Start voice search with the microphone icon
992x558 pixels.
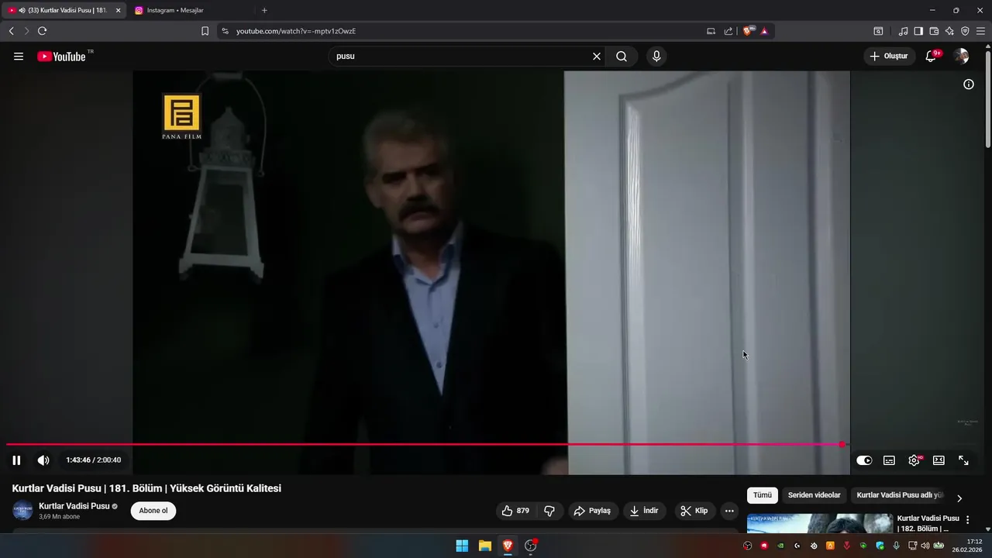[x=656, y=57]
